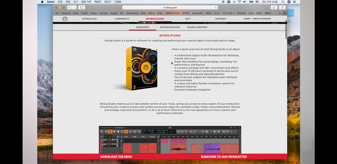Switch to the OVERVIEW tab

(x=142, y=27)
